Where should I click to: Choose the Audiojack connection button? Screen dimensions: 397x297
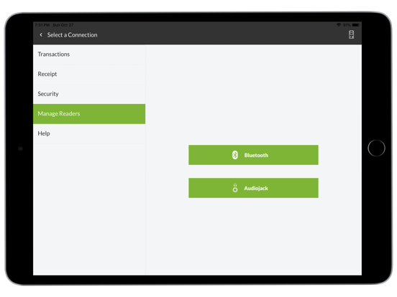point(253,188)
